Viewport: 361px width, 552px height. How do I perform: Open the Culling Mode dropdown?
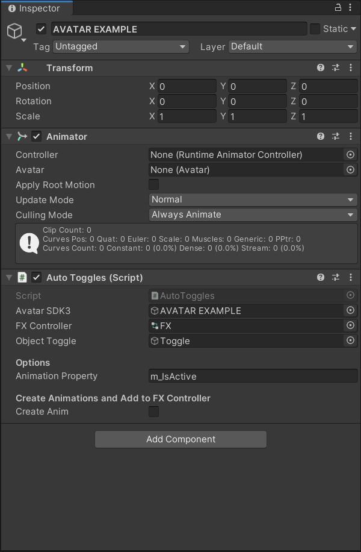click(x=253, y=215)
